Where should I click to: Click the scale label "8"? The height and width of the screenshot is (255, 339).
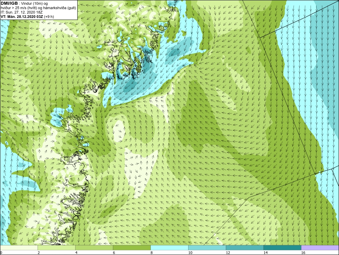click(151, 253)
